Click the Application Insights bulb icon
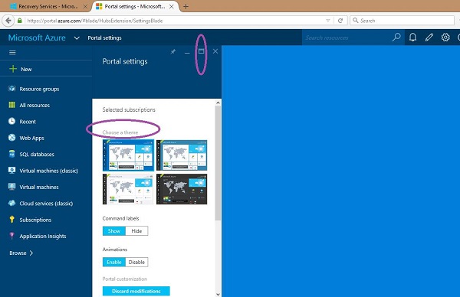Screen dimensions: 460x297 coord(11,236)
